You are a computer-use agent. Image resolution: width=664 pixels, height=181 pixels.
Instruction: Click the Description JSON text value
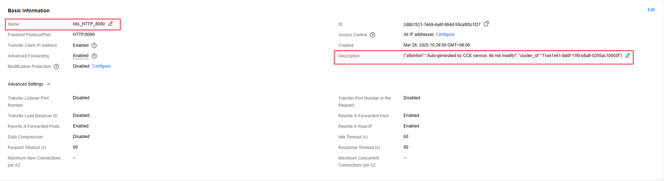[513, 55]
